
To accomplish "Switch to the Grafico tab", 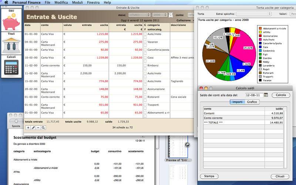I will point(252,102).
